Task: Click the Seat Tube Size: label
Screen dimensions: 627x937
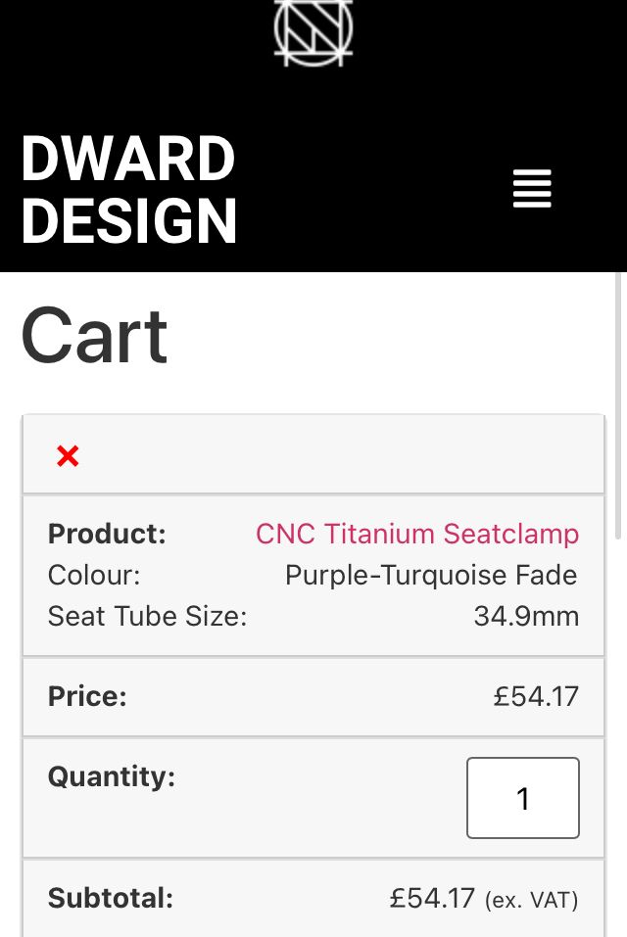Action: [147, 616]
